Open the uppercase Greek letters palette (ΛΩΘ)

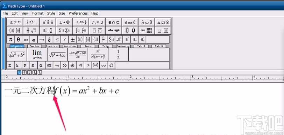(163, 22)
